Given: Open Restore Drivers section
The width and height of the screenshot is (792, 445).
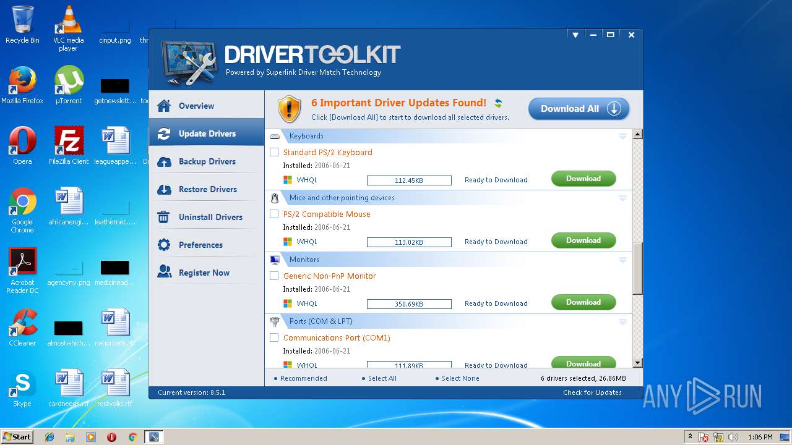Looking at the screenshot, I should click(207, 189).
